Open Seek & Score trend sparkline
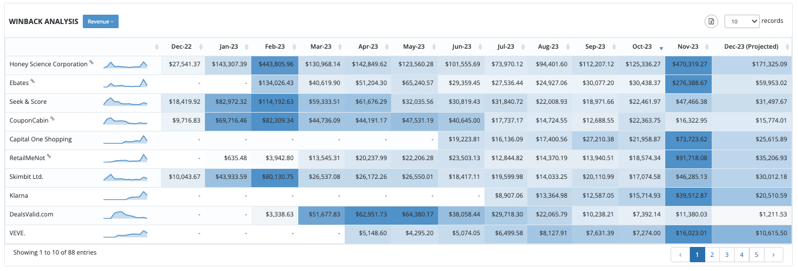Image resolution: width=798 pixels, height=271 pixels. coord(126,101)
